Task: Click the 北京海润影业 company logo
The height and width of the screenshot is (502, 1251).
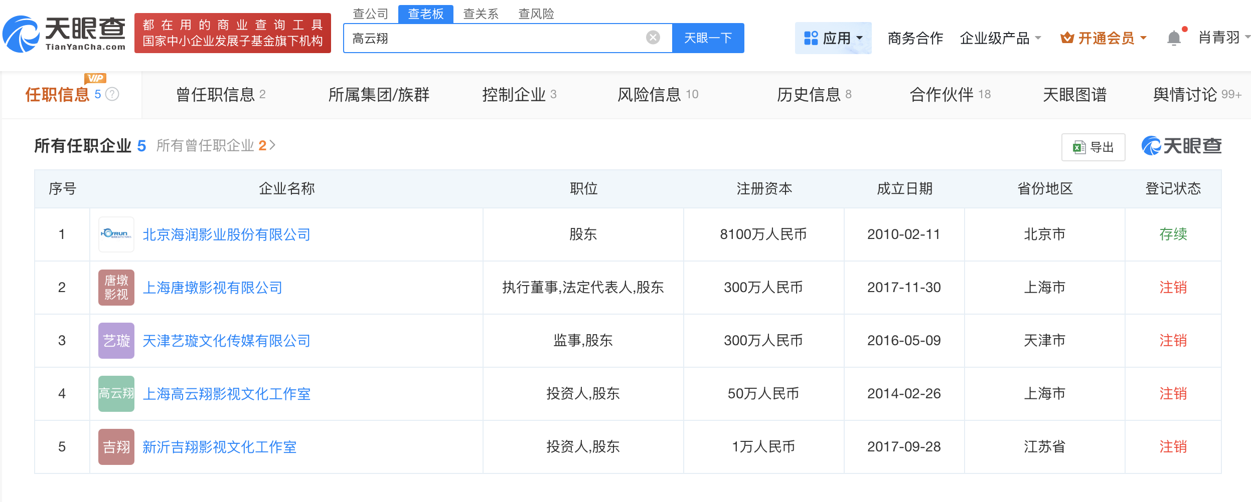Action: [116, 234]
